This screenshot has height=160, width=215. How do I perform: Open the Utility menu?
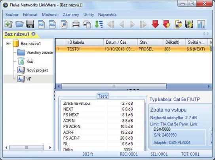click(x=89, y=15)
